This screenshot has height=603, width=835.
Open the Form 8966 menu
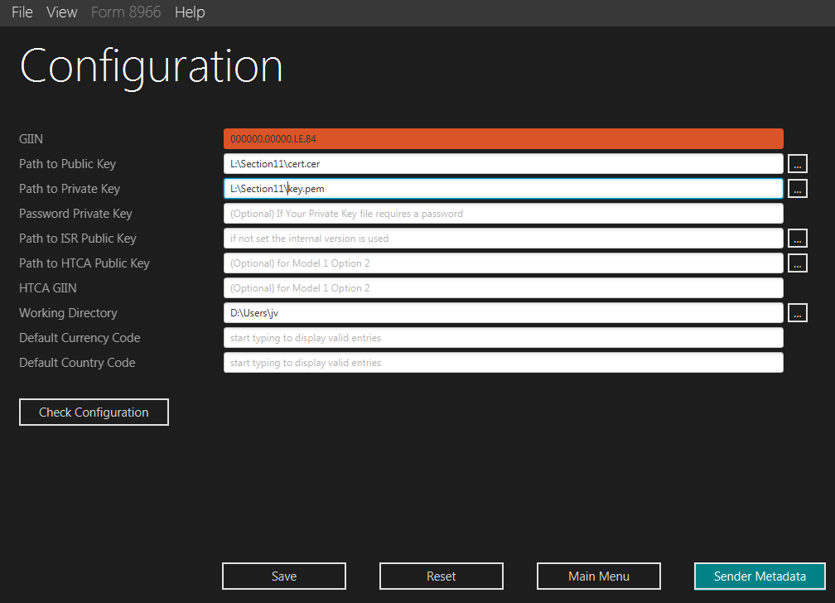126,12
